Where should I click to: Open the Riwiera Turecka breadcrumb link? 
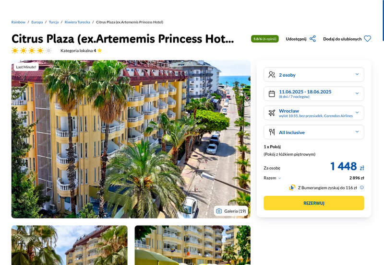(x=77, y=22)
